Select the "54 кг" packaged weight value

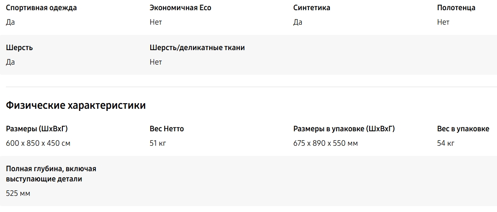[446, 143]
